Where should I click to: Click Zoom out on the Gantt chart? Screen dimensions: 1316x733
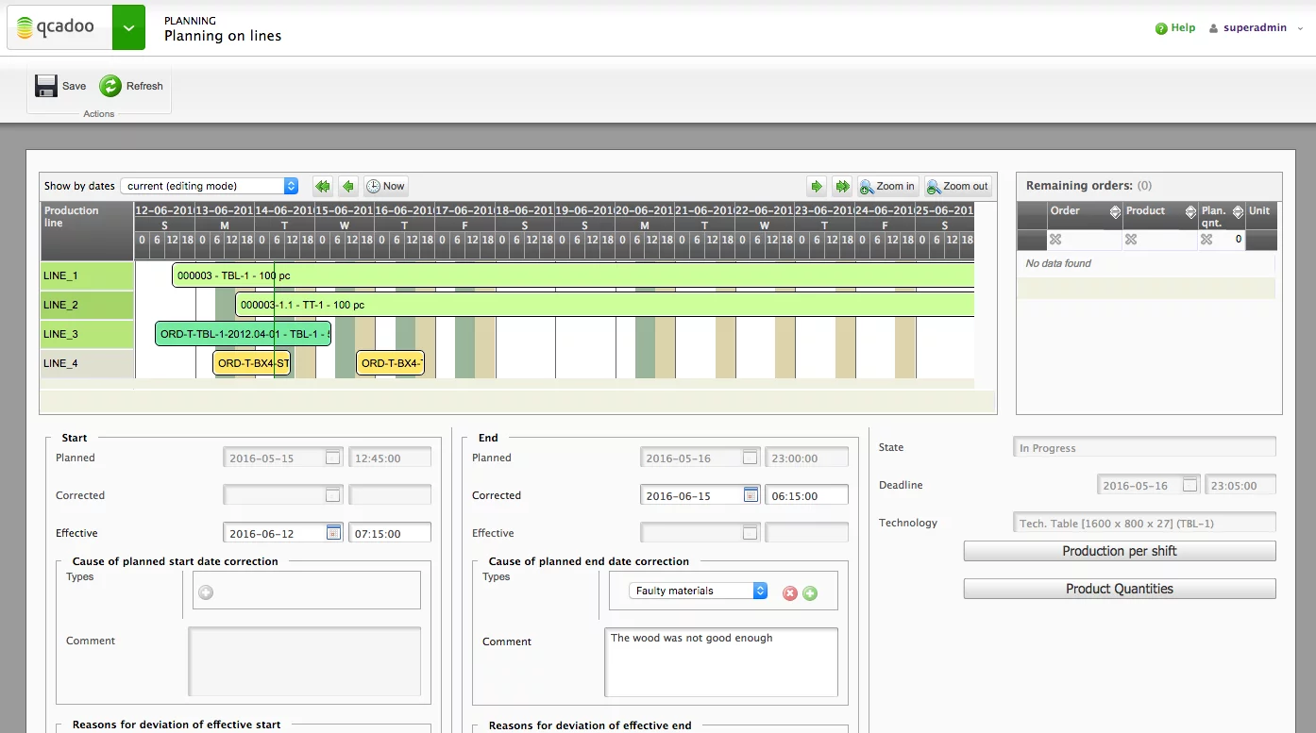pos(958,186)
